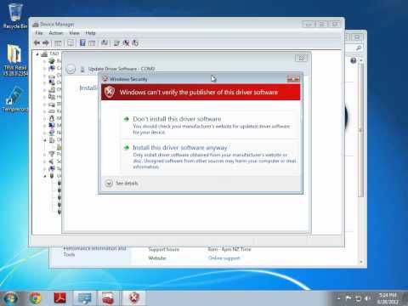Open the Temprecord shortcut on desktop

(x=14, y=99)
